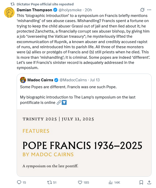Screen dimensions: 156x188
Task: Like the post with 185 likes
Action: (80, 182)
